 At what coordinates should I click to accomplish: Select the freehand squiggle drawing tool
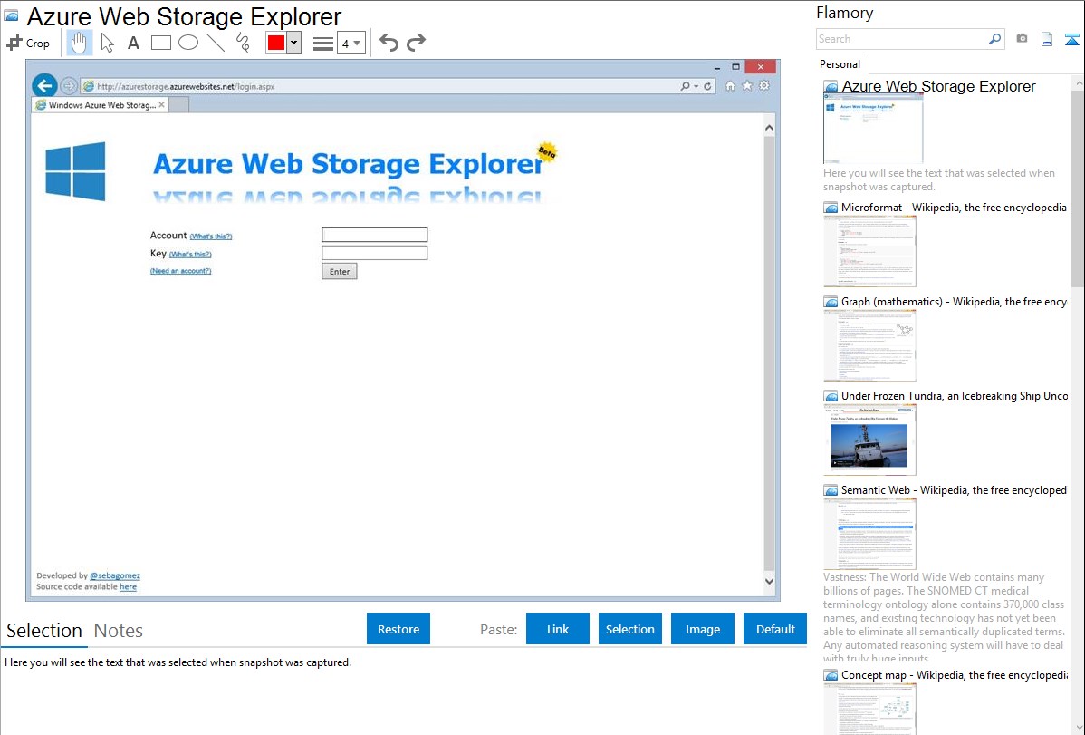tap(243, 43)
